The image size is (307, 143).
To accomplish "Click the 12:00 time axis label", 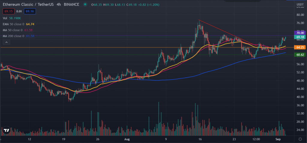I will tap(256, 139).
